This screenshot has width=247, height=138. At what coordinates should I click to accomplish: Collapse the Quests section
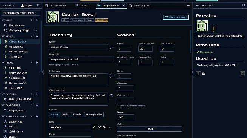tap(3, 94)
